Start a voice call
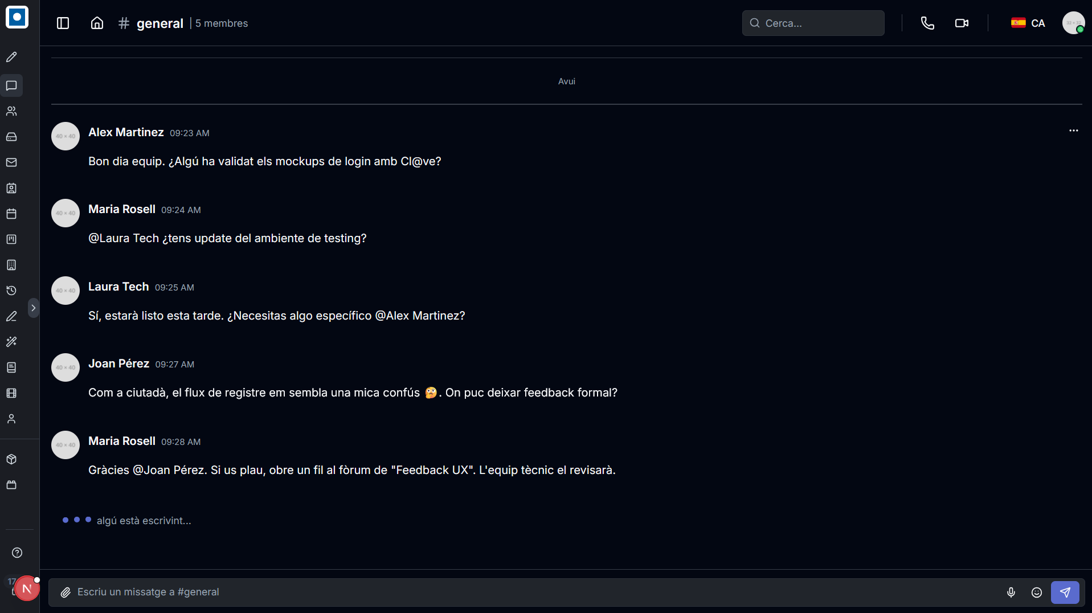The height and width of the screenshot is (613, 1092). click(x=927, y=23)
